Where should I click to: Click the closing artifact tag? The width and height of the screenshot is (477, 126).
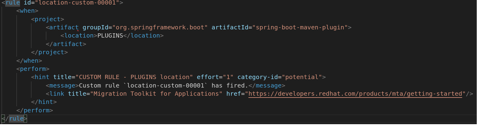point(66,44)
